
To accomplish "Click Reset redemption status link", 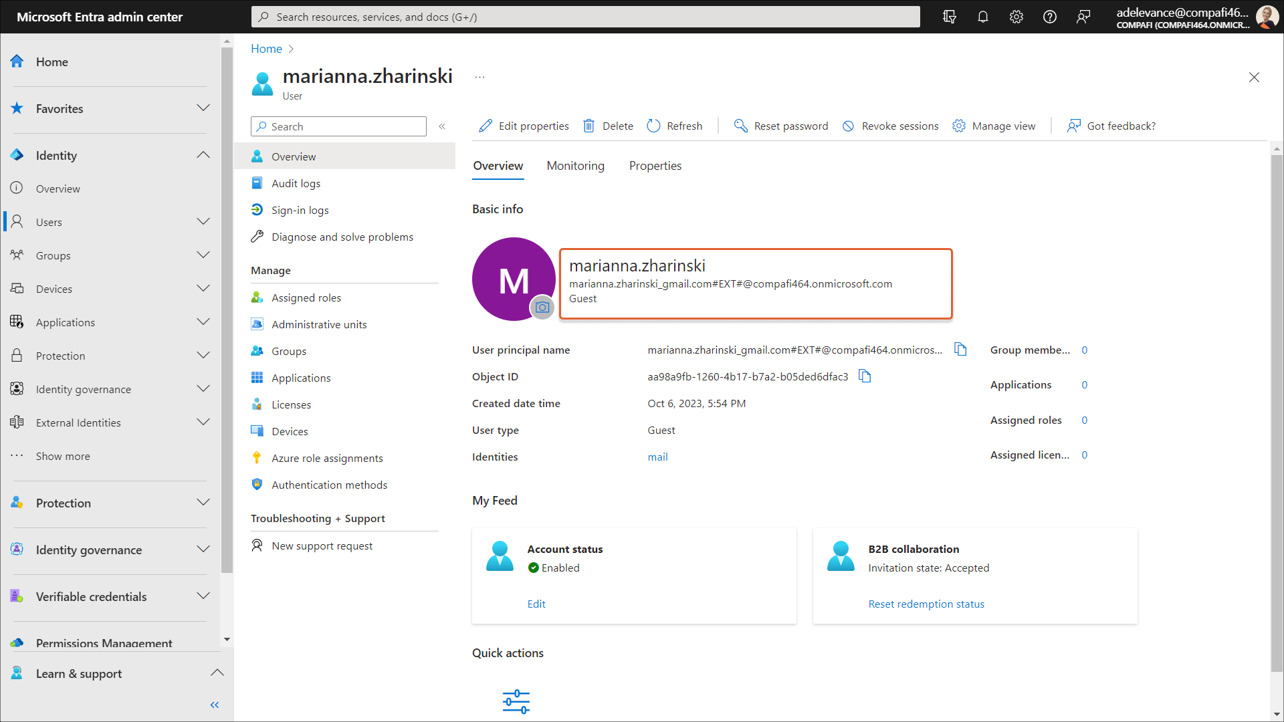I will point(926,604).
